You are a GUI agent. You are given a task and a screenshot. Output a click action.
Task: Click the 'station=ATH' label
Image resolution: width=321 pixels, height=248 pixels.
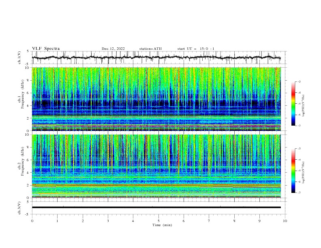[150, 49]
